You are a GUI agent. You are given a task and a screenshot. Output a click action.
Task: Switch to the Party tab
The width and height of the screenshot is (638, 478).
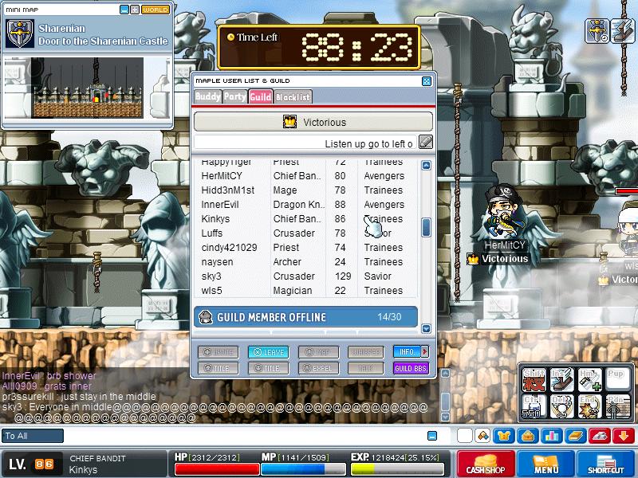(x=234, y=96)
